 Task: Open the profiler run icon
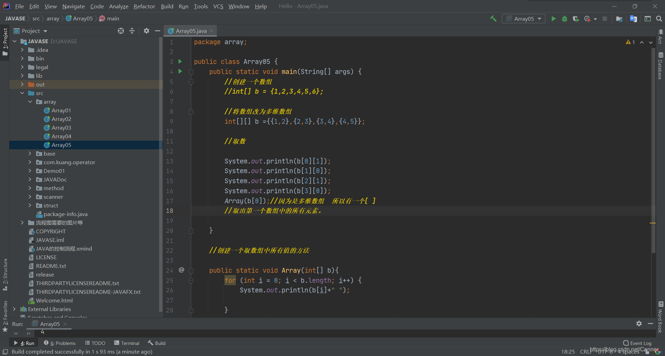tap(587, 19)
